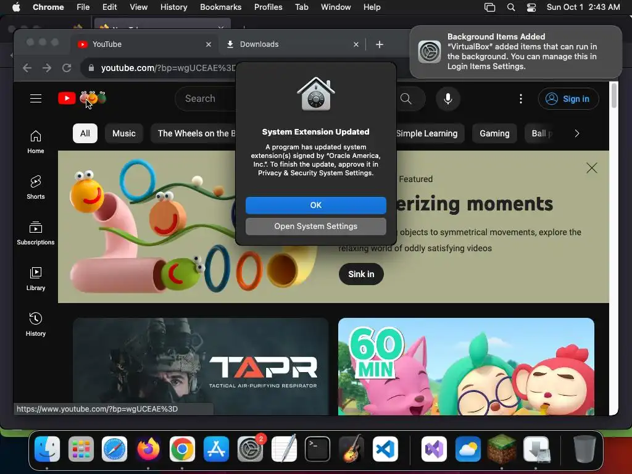Open the File menu
Viewport: 632px width, 474px height.
pyautogui.click(x=83, y=7)
